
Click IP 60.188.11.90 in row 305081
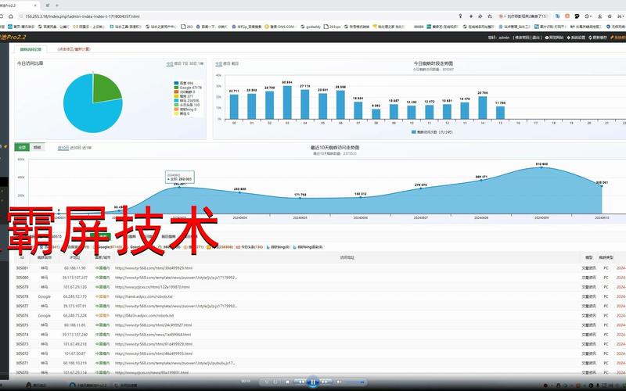point(74,268)
